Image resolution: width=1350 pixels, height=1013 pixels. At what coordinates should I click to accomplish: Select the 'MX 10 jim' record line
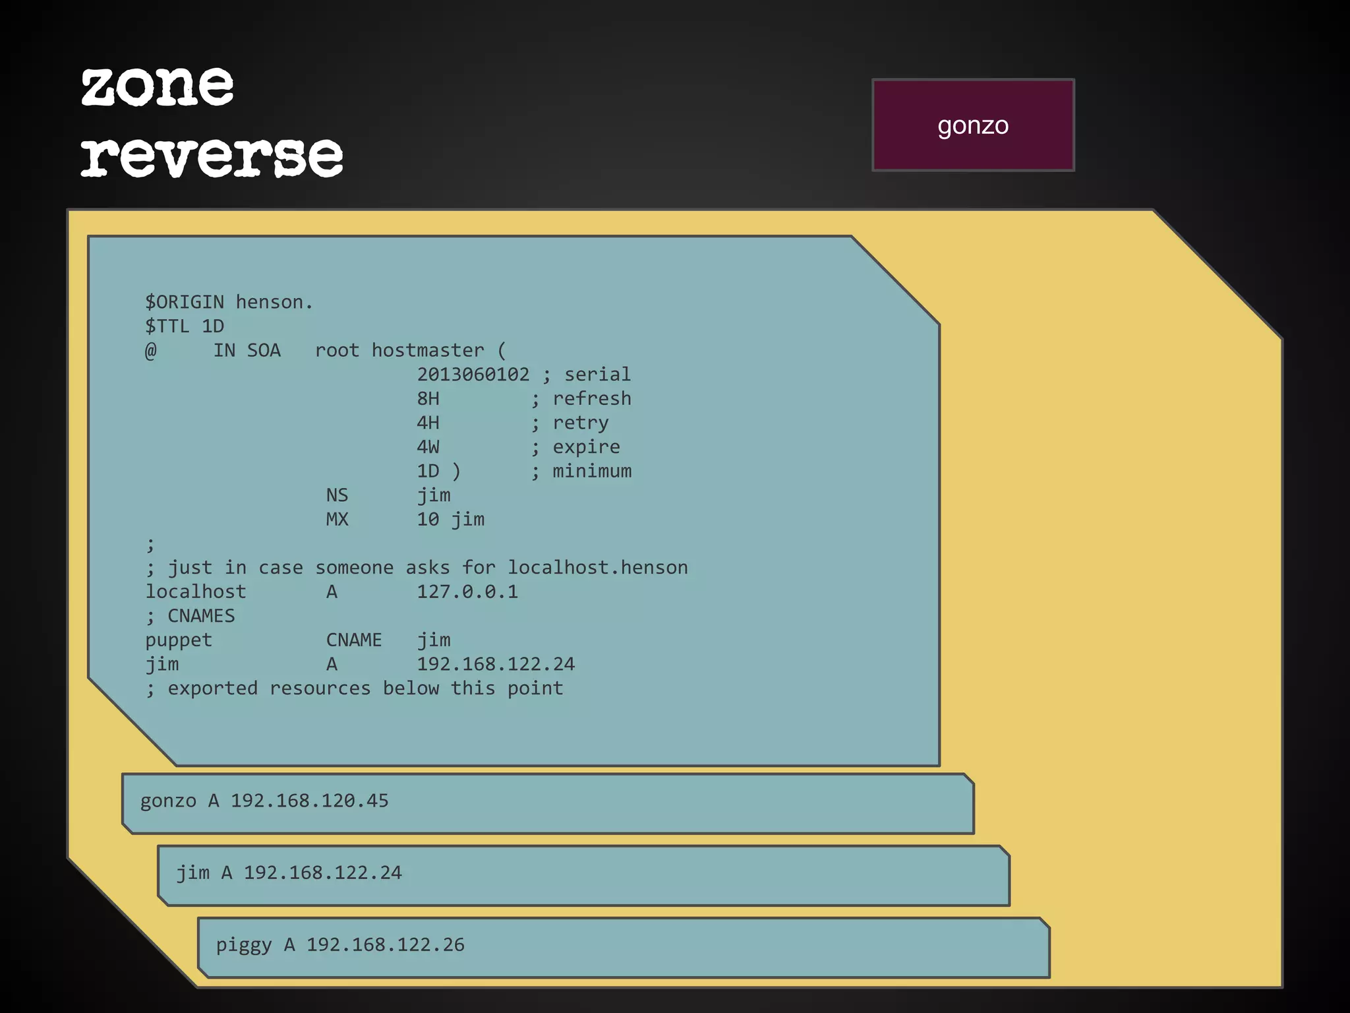(405, 520)
